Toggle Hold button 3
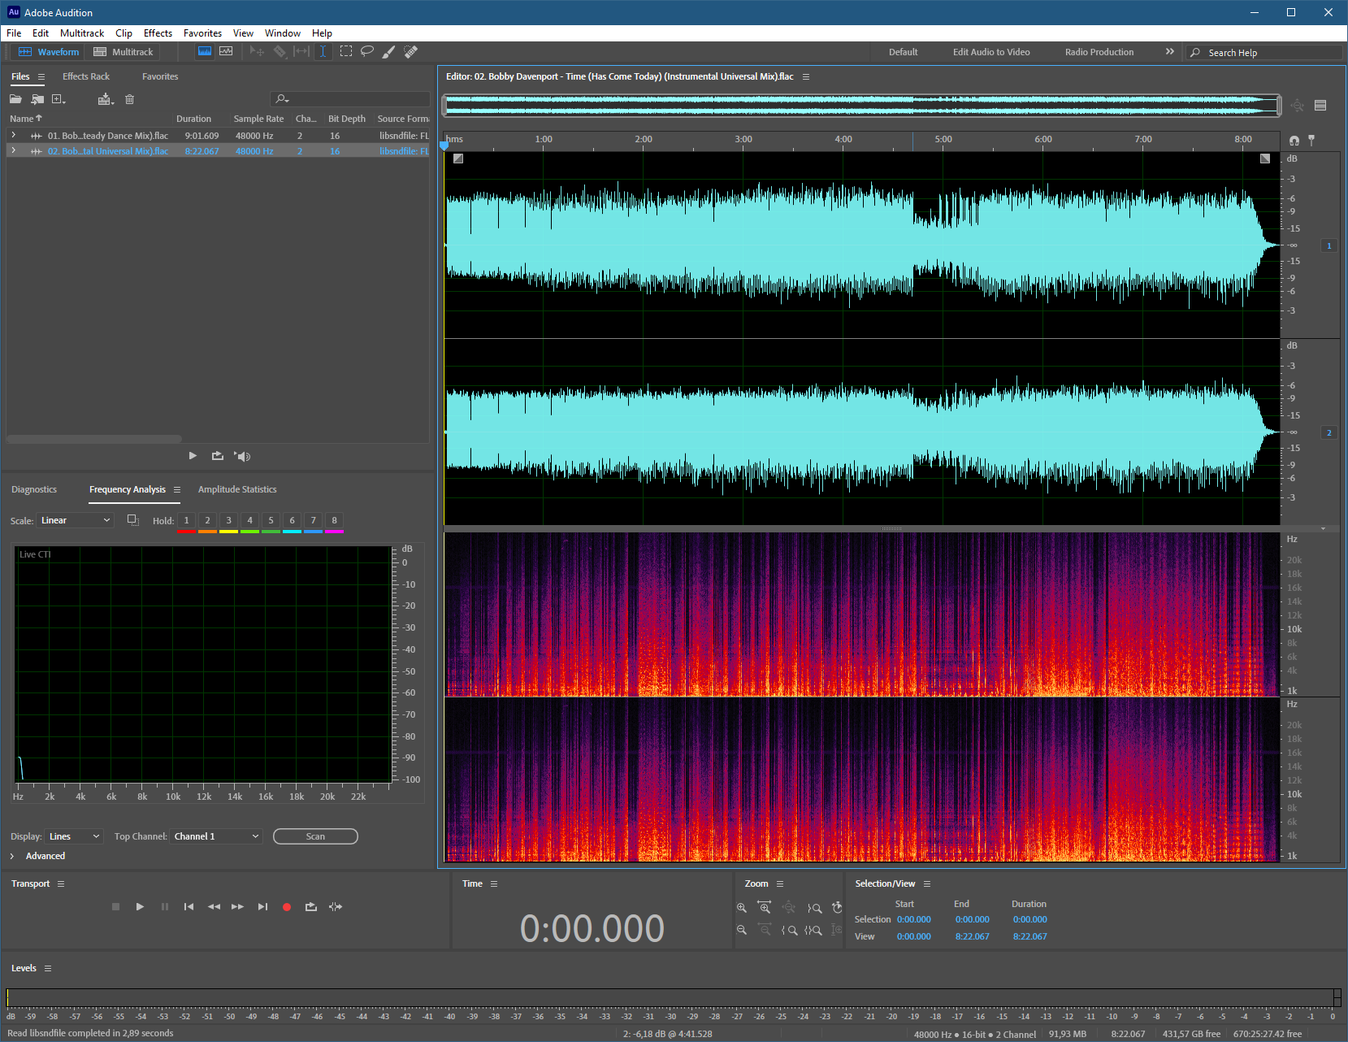This screenshot has height=1042, width=1348. 228,520
